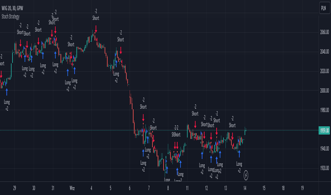Click the blue Long arrow below the lowest candle near 2000
Viewport: 331px width, 195px height.
(x=7, y=92)
